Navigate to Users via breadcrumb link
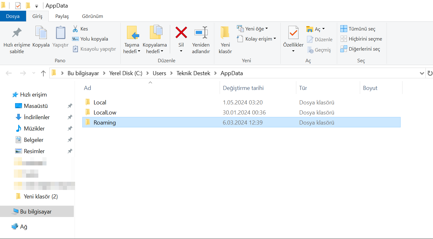This screenshot has width=433, height=239. coord(159,73)
